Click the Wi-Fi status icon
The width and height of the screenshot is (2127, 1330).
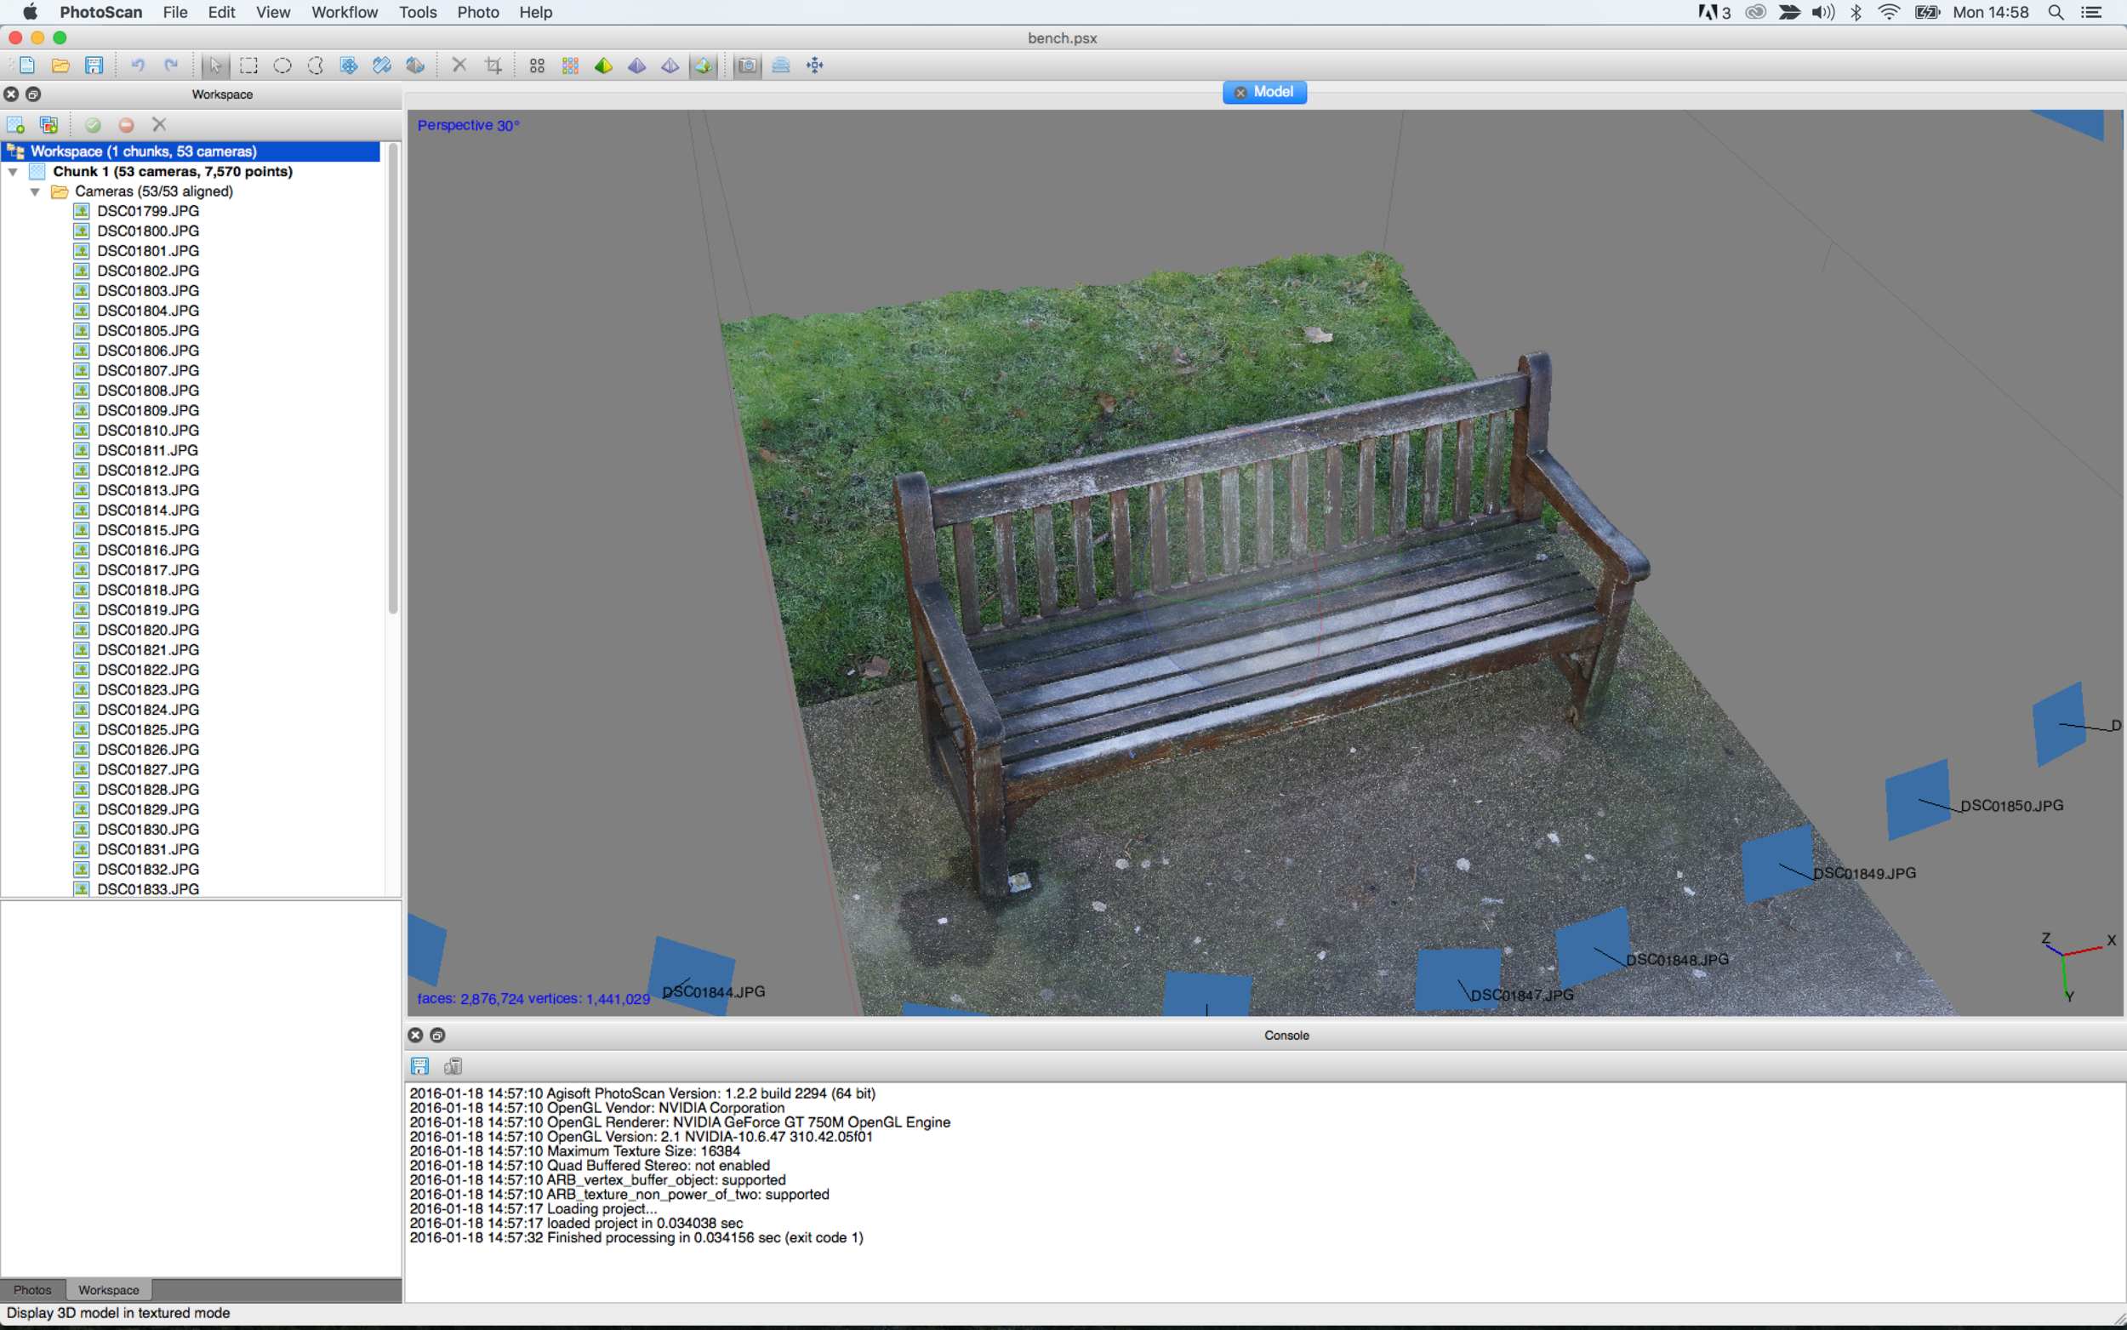tap(1890, 12)
